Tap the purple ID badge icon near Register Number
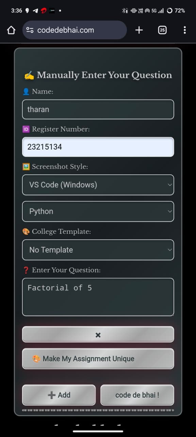Image resolution: width=196 pixels, height=437 pixels. pyautogui.click(x=27, y=129)
